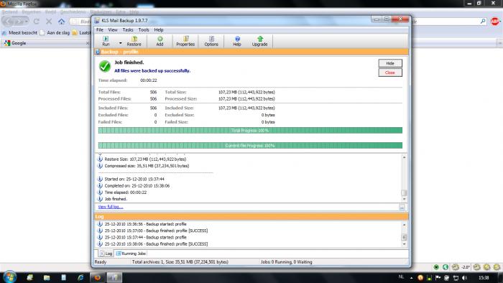Click the taskbar clock showing 15:38
Image resolution: width=503 pixels, height=283 pixels.
click(484, 278)
